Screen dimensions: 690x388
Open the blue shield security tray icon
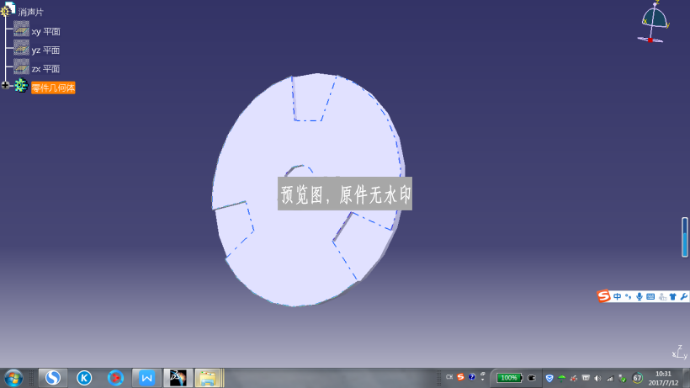pos(549,379)
